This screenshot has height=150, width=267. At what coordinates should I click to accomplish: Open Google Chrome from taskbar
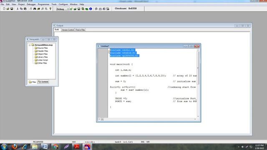pyautogui.click(x=55, y=147)
